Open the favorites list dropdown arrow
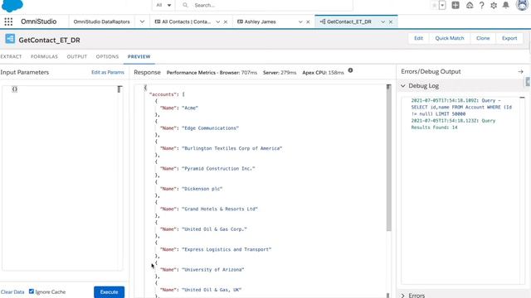 pos(442,6)
